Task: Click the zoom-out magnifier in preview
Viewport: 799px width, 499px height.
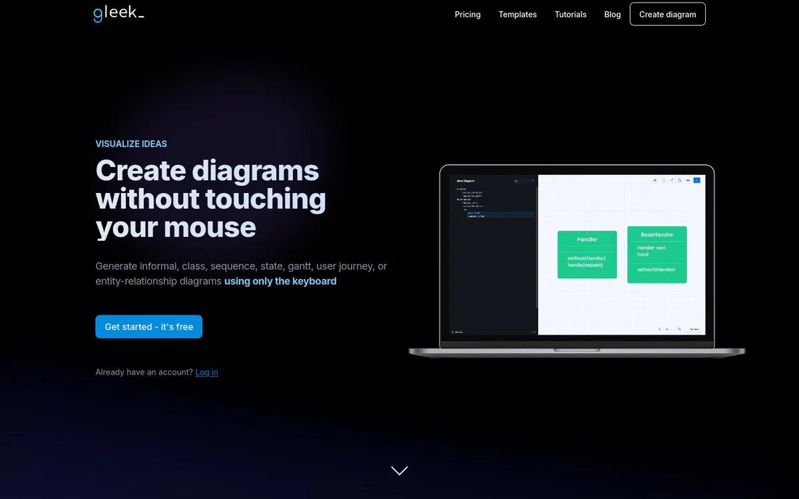Action: click(660, 329)
